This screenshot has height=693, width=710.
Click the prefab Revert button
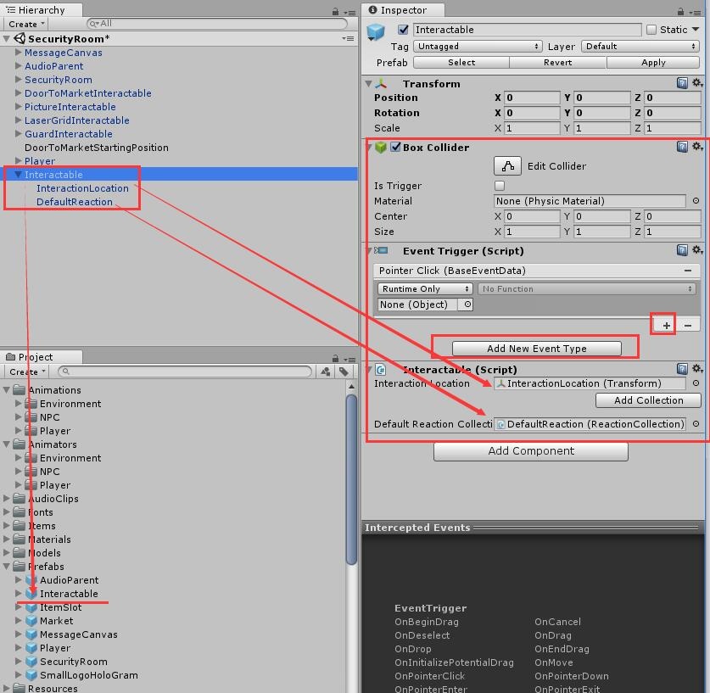(x=557, y=63)
